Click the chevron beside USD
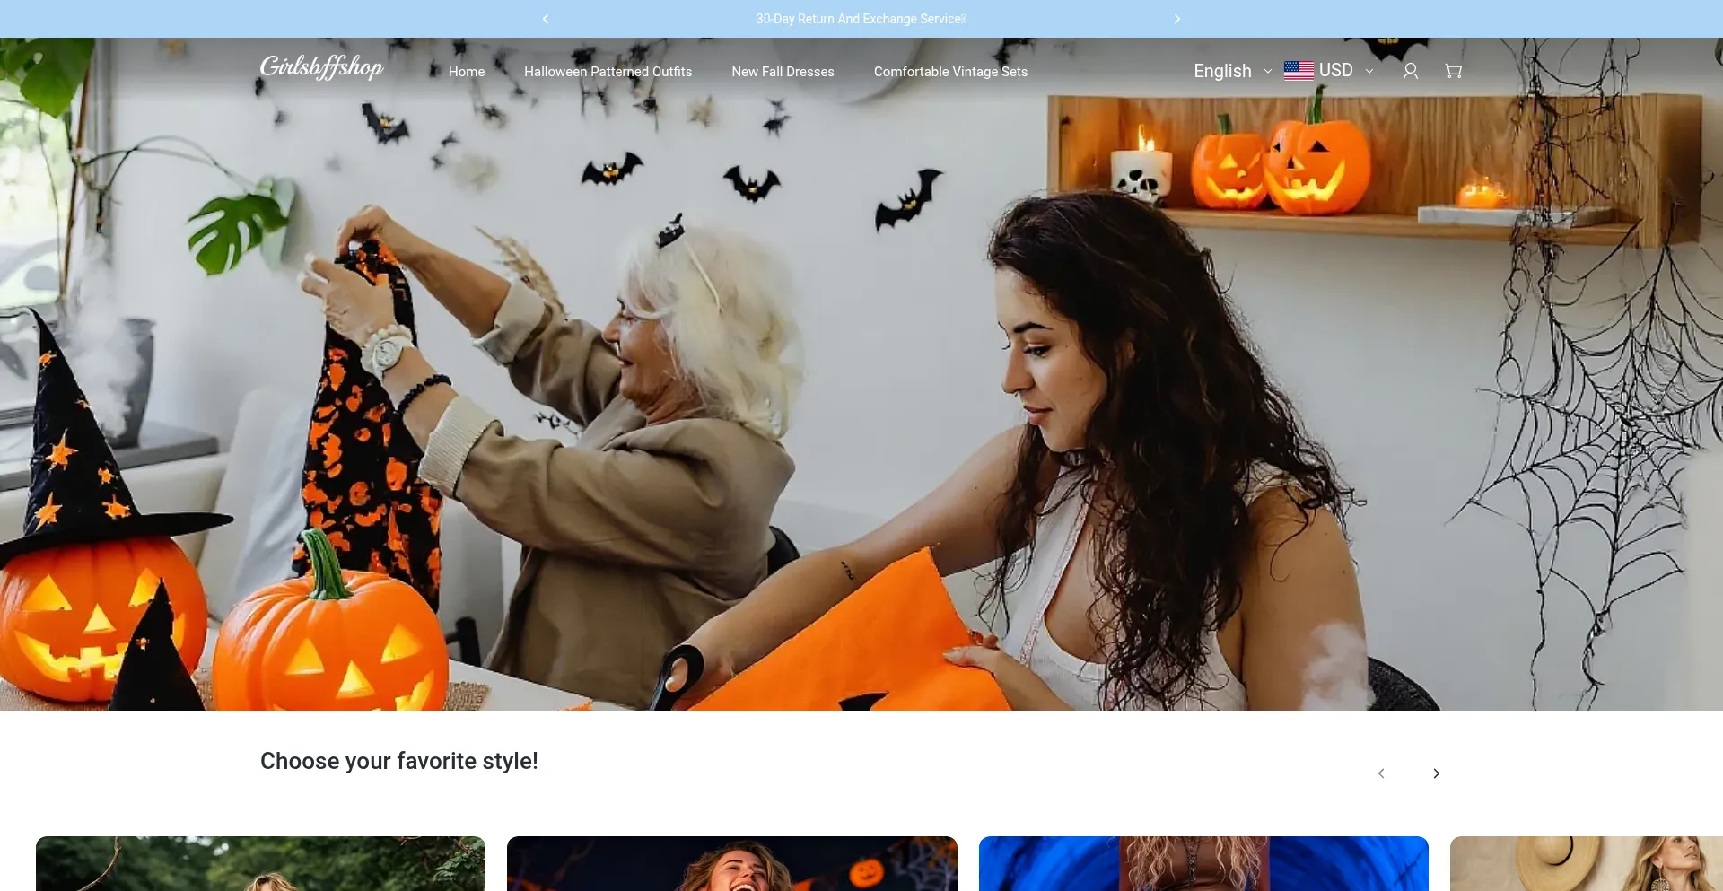The image size is (1723, 891). (x=1369, y=71)
